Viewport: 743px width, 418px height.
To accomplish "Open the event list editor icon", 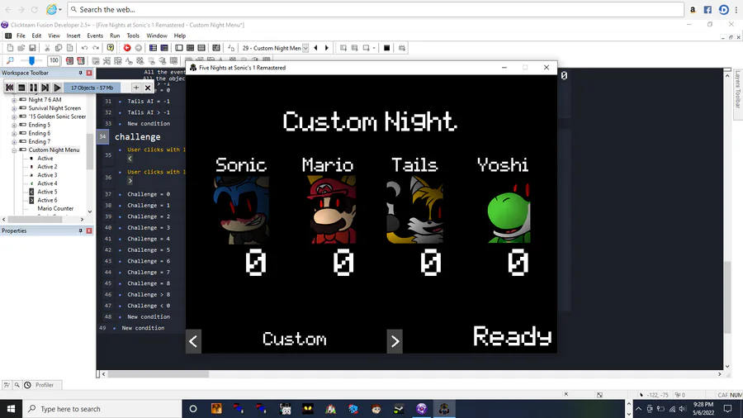I will tap(201, 48).
